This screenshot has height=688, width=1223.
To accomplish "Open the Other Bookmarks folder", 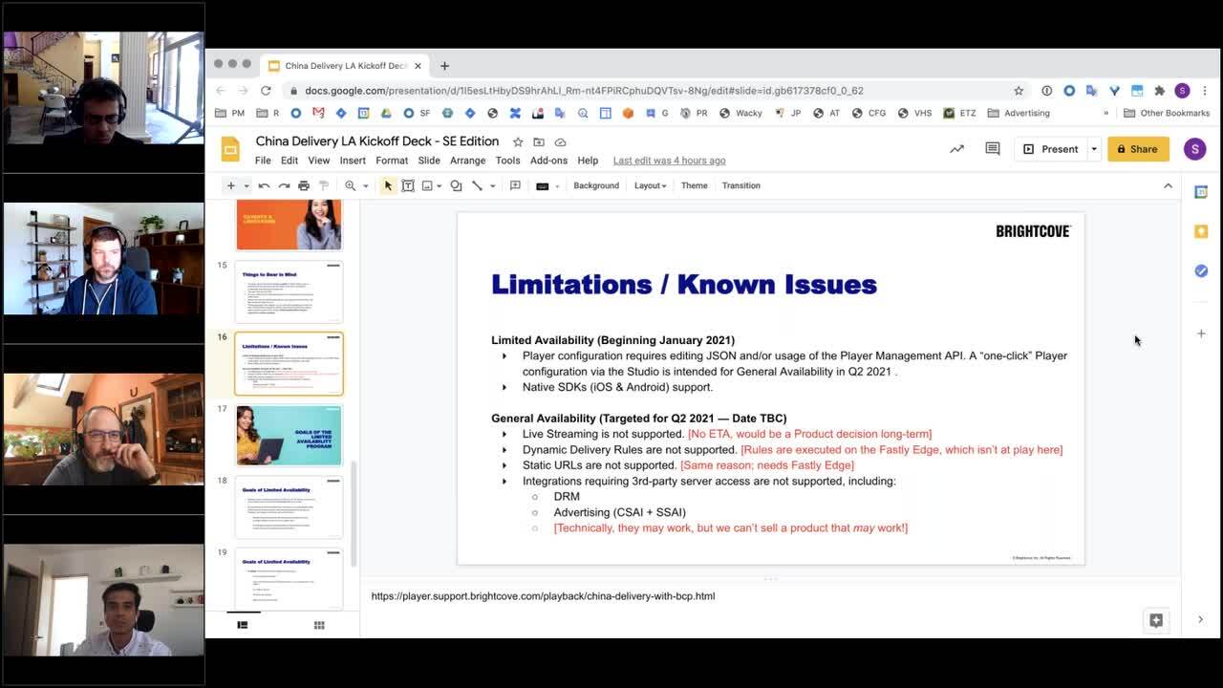I will point(1166,113).
